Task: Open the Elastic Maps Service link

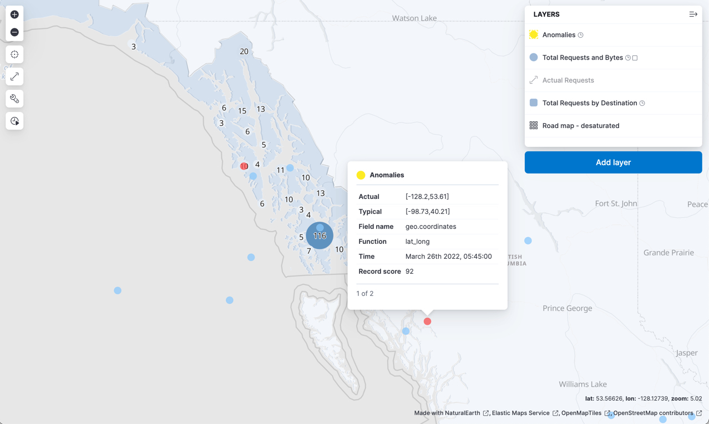Action: pos(520,413)
